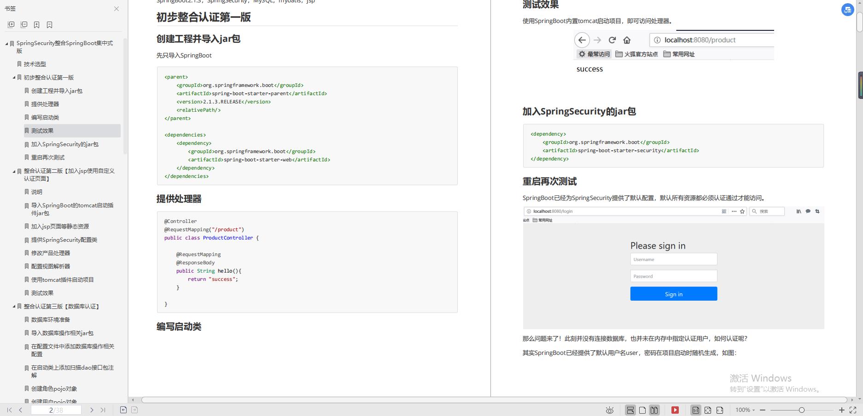Toggle two-page side-by-side view

654,410
